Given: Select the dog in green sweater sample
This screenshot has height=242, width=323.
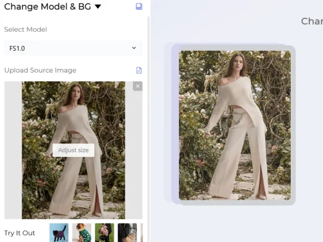Looking at the screenshot, I should click(82, 233).
